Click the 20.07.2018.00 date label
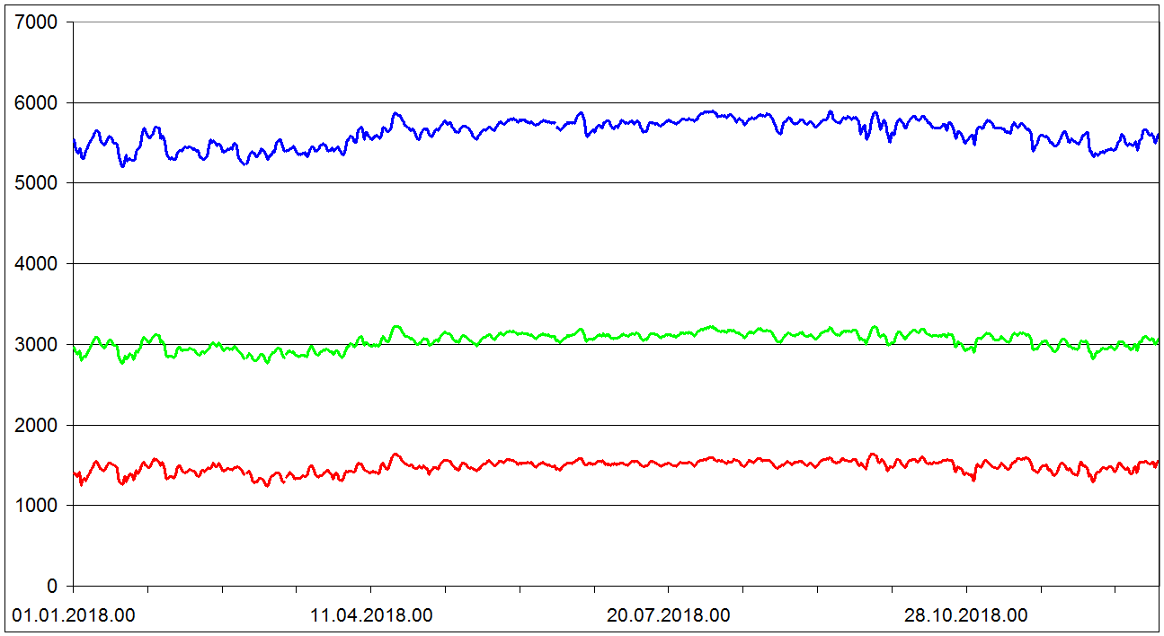 point(669,616)
